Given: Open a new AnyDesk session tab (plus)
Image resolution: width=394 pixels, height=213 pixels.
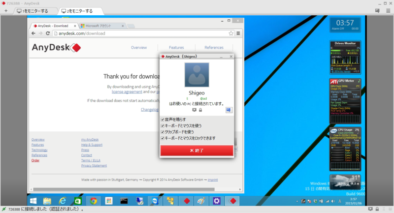Looking at the screenshot, I should coord(6,11).
